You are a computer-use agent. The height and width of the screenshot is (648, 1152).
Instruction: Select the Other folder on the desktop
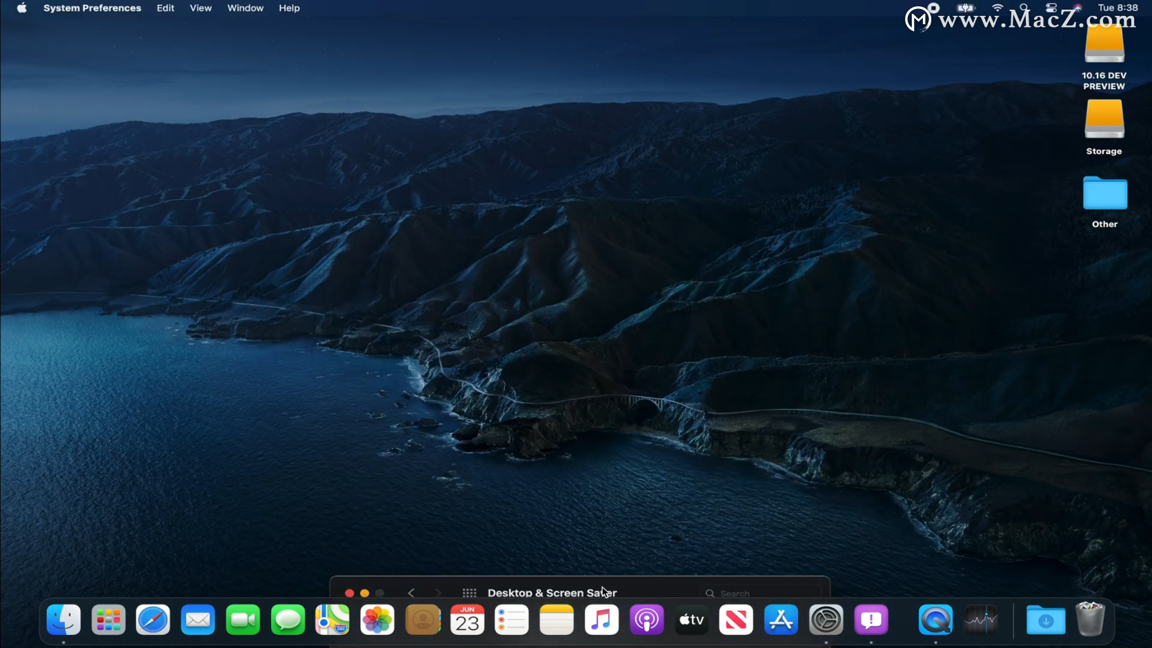1105,193
